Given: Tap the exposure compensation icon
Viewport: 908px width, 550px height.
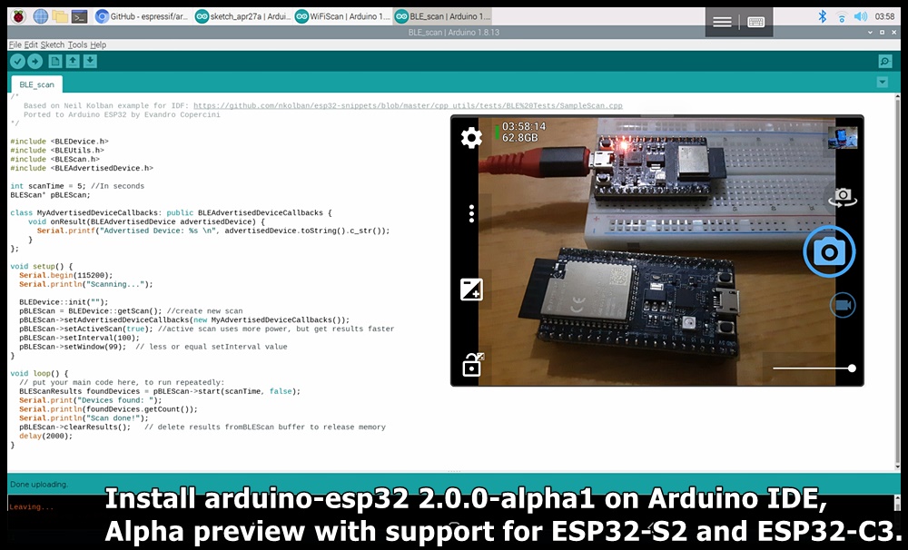Looking at the screenshot, I should pos(471,290).
